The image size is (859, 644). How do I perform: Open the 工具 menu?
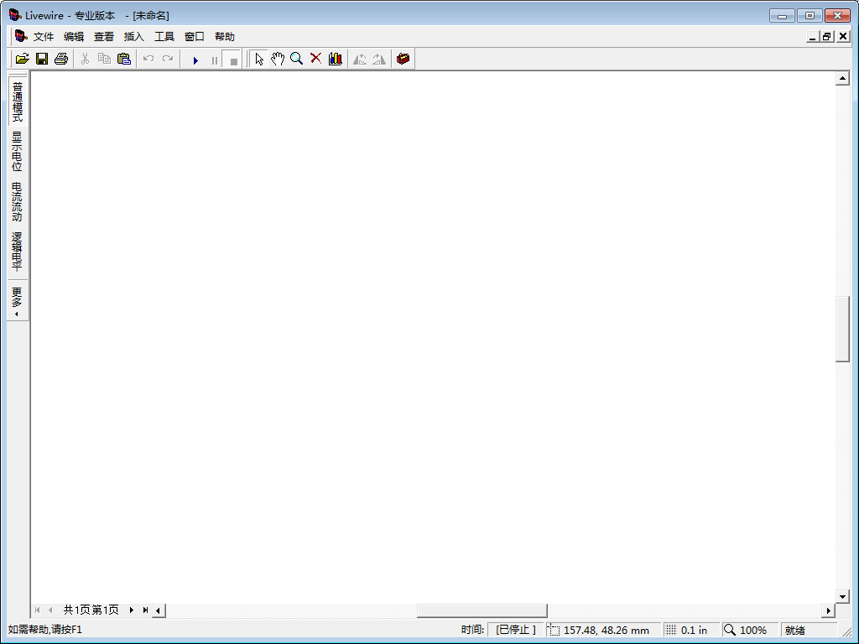click(x=164, y=37)
